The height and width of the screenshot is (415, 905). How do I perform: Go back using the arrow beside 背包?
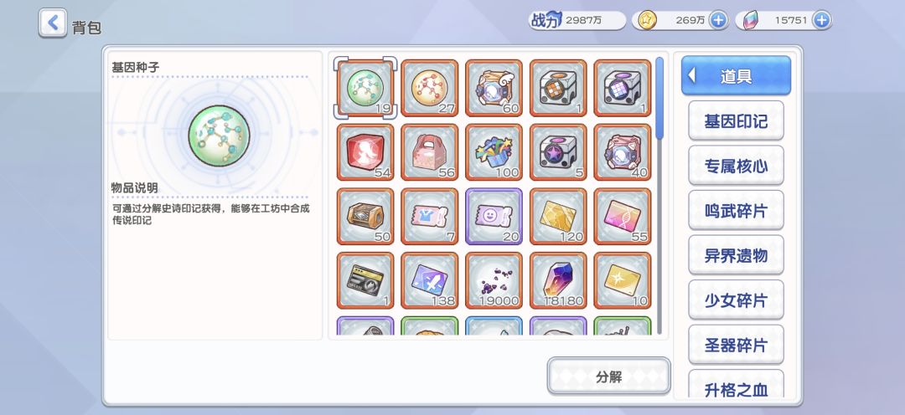53,23
